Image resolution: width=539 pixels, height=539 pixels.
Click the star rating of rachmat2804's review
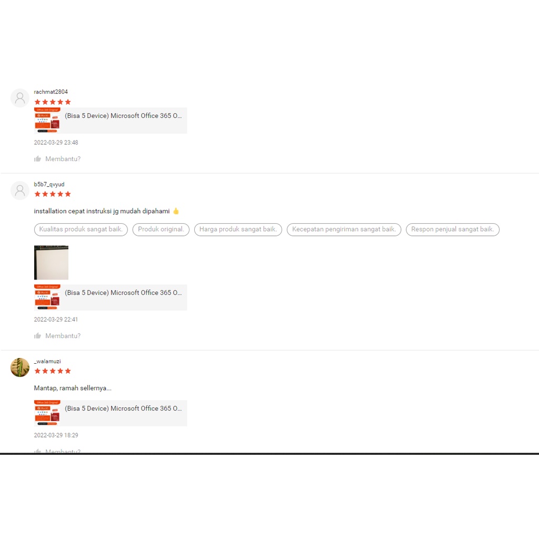tap(53, 102)
